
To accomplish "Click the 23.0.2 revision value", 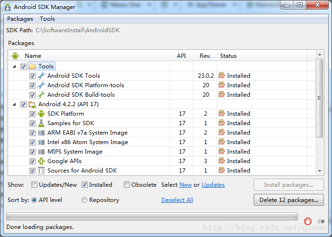I will click(206, 75).
